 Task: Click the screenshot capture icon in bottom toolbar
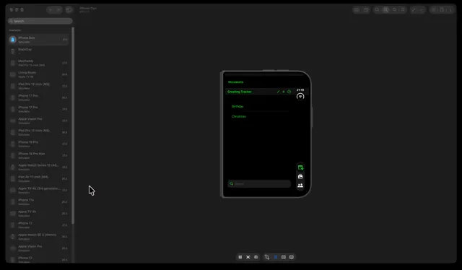point(248,257)
